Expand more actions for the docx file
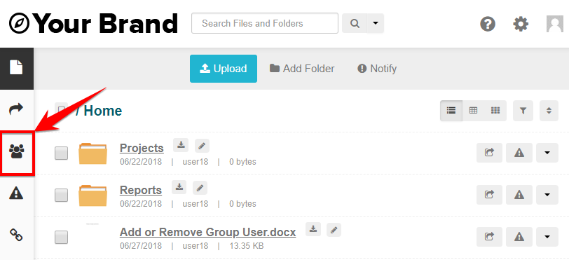This screenshot has width=569, height=260. point(547,237)
